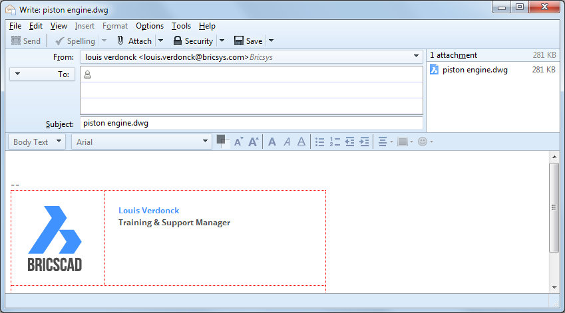Indent text with the indent icon

click(x=364, y=142)
